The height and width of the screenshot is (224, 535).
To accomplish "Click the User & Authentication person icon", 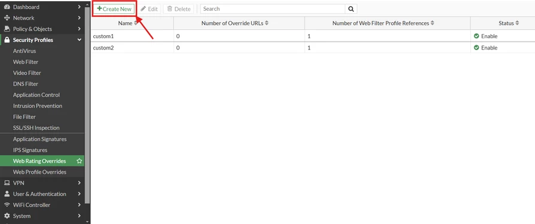I will (7, 194).
